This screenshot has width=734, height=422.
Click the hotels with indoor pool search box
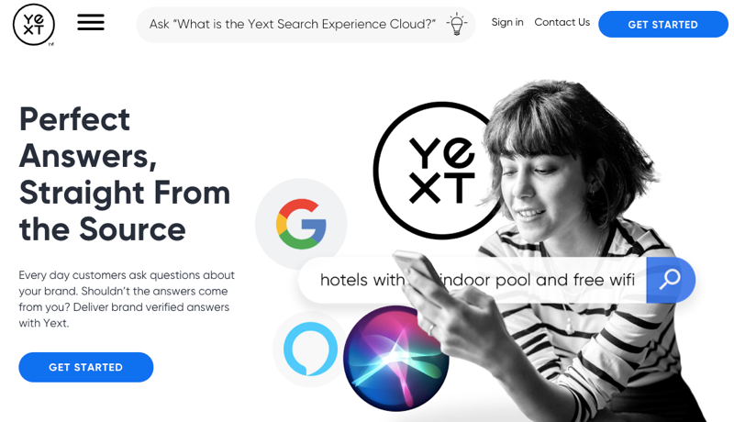coord(473,280)
